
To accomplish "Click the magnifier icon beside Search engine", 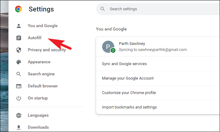I will coord(18,74).
